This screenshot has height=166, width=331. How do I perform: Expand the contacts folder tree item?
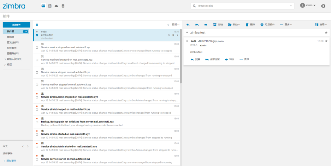point(5,59)
